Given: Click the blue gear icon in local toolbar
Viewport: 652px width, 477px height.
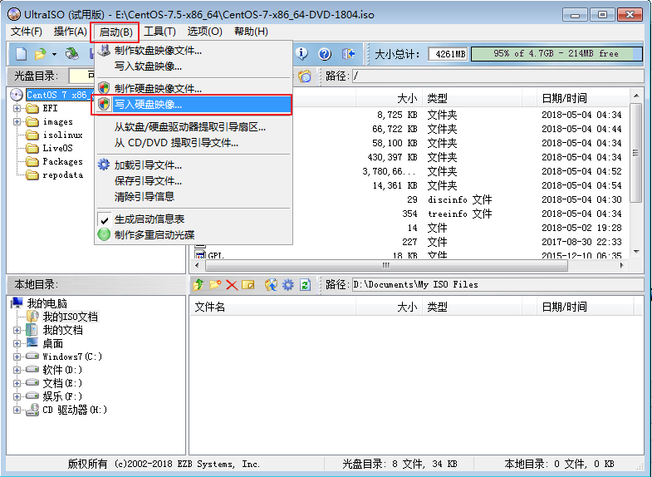Looking at the screenshot, I should pos(287,285).
